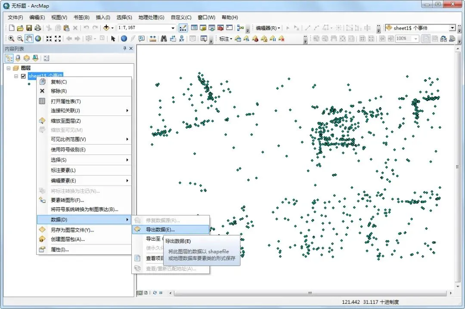Select the blue Identify tool
Screen dimensions: 465x309
(124, 39)
